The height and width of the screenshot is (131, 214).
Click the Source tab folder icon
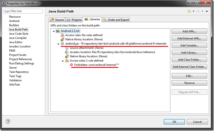(x=52, y=20)
